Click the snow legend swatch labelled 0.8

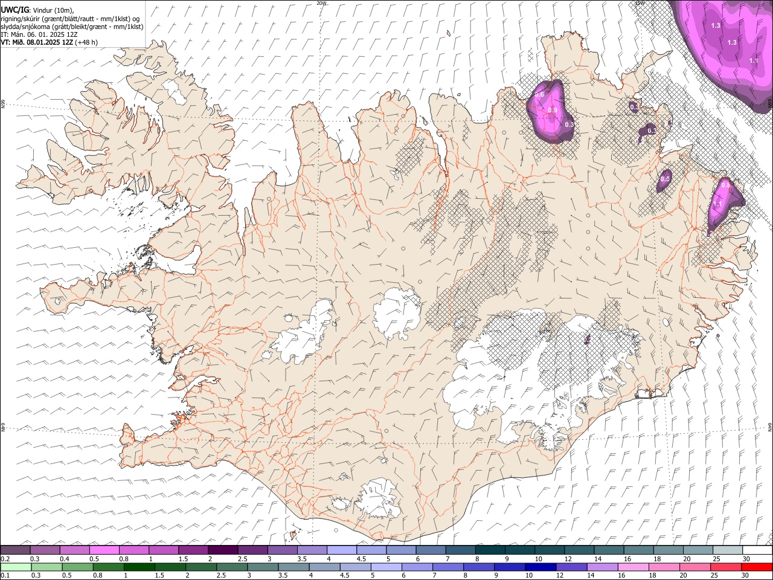(134, 550)
